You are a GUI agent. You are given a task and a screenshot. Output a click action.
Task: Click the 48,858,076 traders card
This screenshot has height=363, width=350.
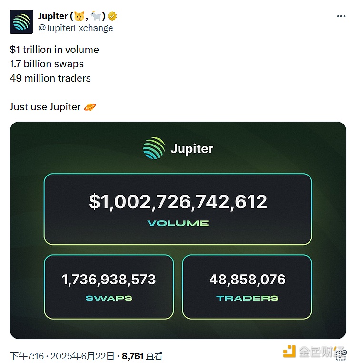pyautogui.click(x=247, y=287)
